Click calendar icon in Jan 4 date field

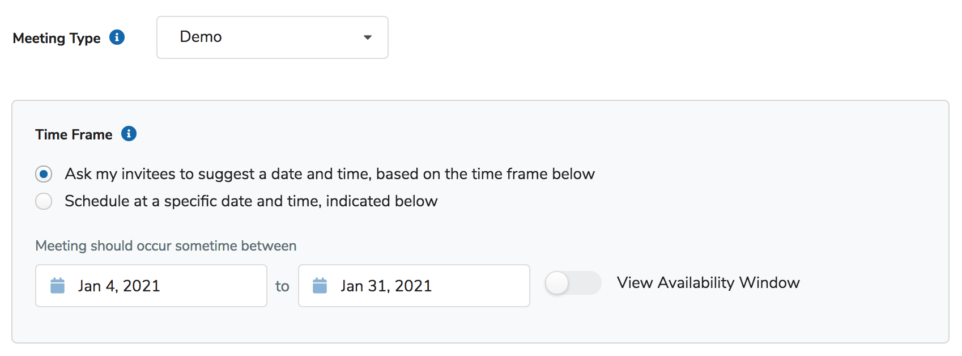coord(58,286)
